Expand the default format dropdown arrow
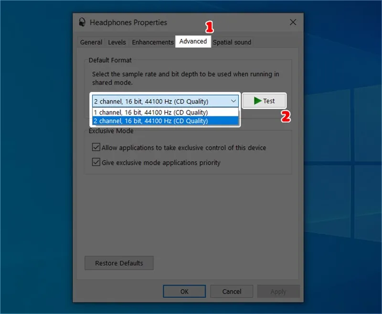This screenshot has width=382, height=314. point(233,101)
